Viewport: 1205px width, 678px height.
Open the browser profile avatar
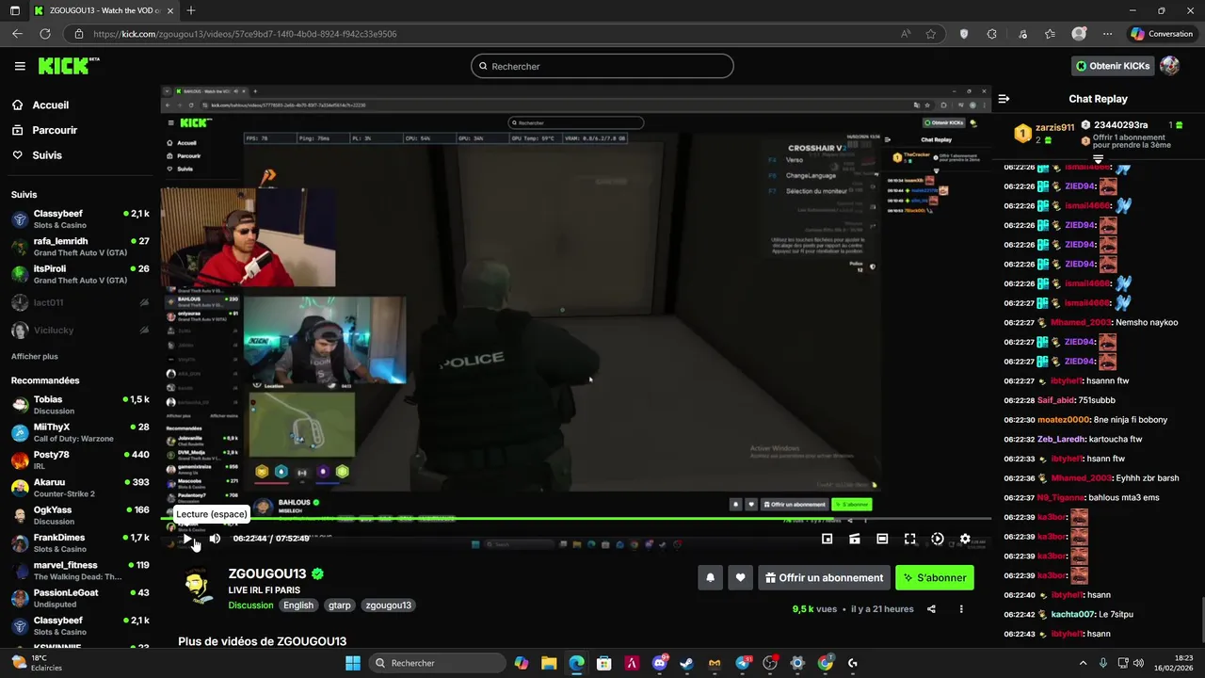point(1079,34)
